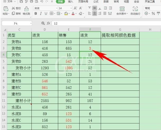Image resolution: width=161 pixels, height=130 pixels.
Task: Click the Cut (剪切) scissors icon
Action: coord(13,8)
